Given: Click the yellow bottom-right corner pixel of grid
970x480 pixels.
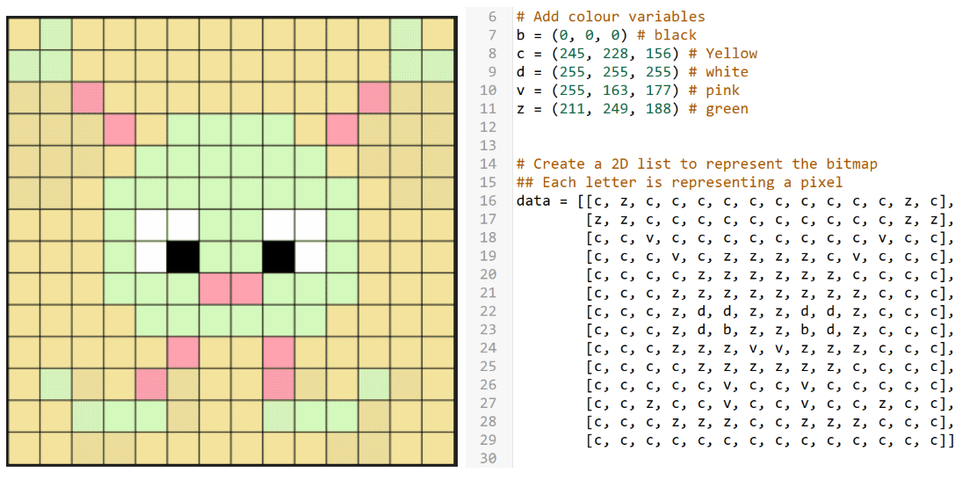Looking at the screenshot, I should [438, 447].
